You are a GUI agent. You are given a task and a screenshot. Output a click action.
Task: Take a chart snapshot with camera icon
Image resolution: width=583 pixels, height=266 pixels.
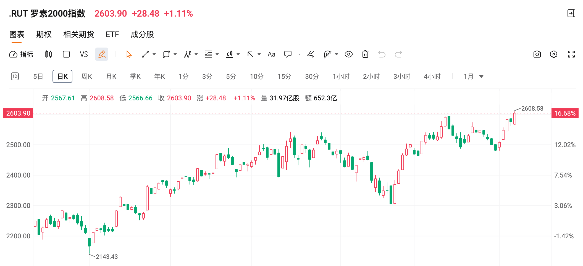click(537, 54)
